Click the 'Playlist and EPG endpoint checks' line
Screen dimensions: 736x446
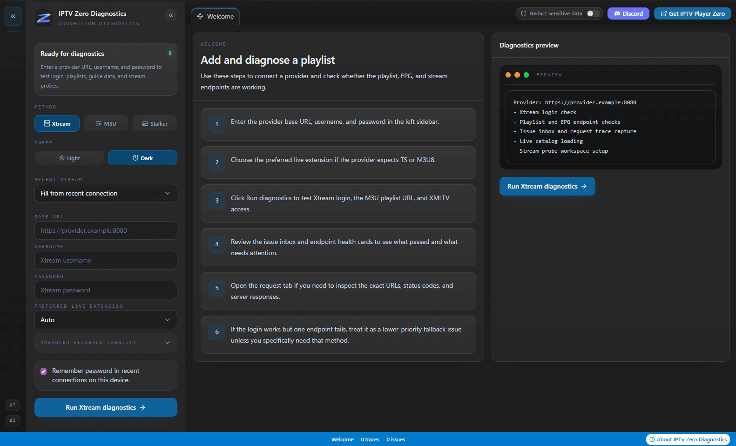[567, 122]
